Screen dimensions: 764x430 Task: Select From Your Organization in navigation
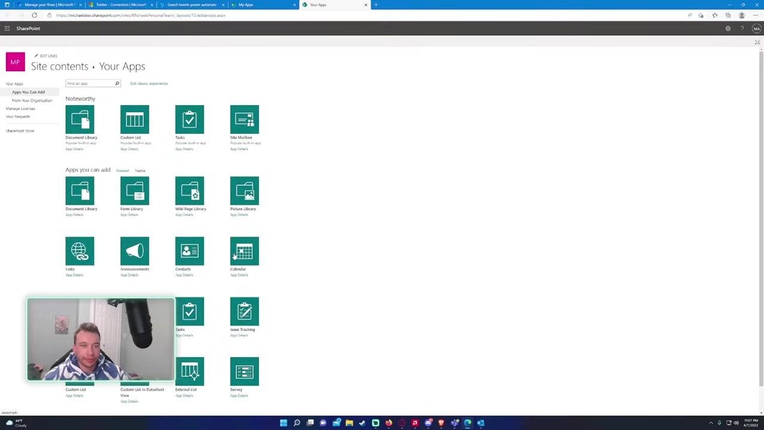32,100
